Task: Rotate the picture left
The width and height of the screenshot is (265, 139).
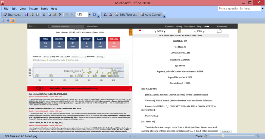Action: pos(105,15)
